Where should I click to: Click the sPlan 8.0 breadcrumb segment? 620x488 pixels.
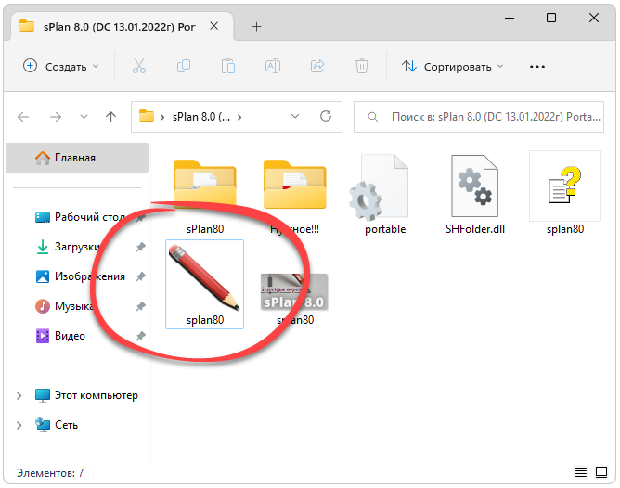[x=201, y=117]
